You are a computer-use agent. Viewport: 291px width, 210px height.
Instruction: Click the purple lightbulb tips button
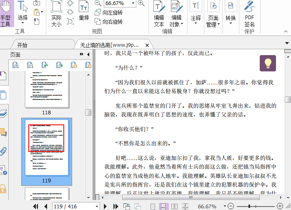(268, 63)
